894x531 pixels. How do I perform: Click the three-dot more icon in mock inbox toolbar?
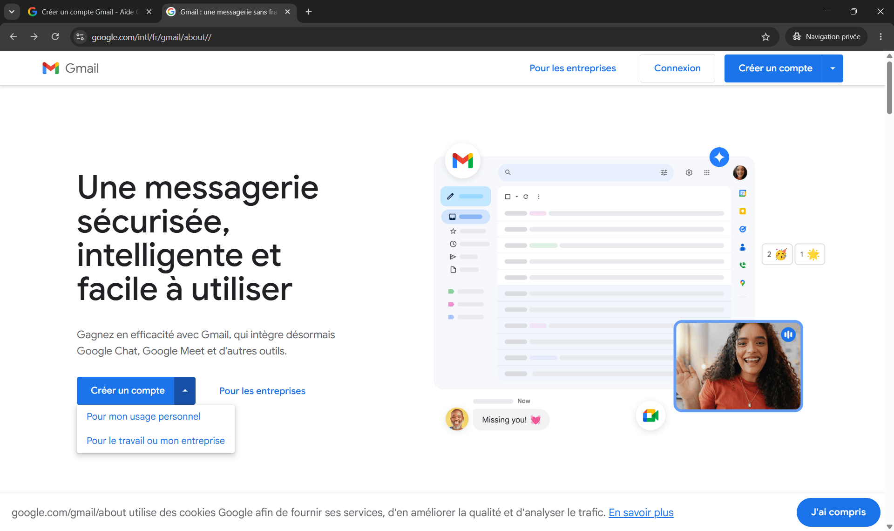tap(539, 197)
